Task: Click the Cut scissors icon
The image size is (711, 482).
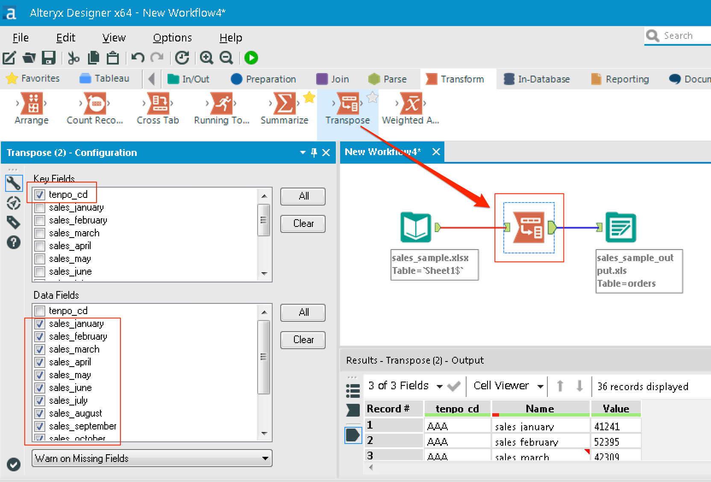Action: click(x=73, y=58)
